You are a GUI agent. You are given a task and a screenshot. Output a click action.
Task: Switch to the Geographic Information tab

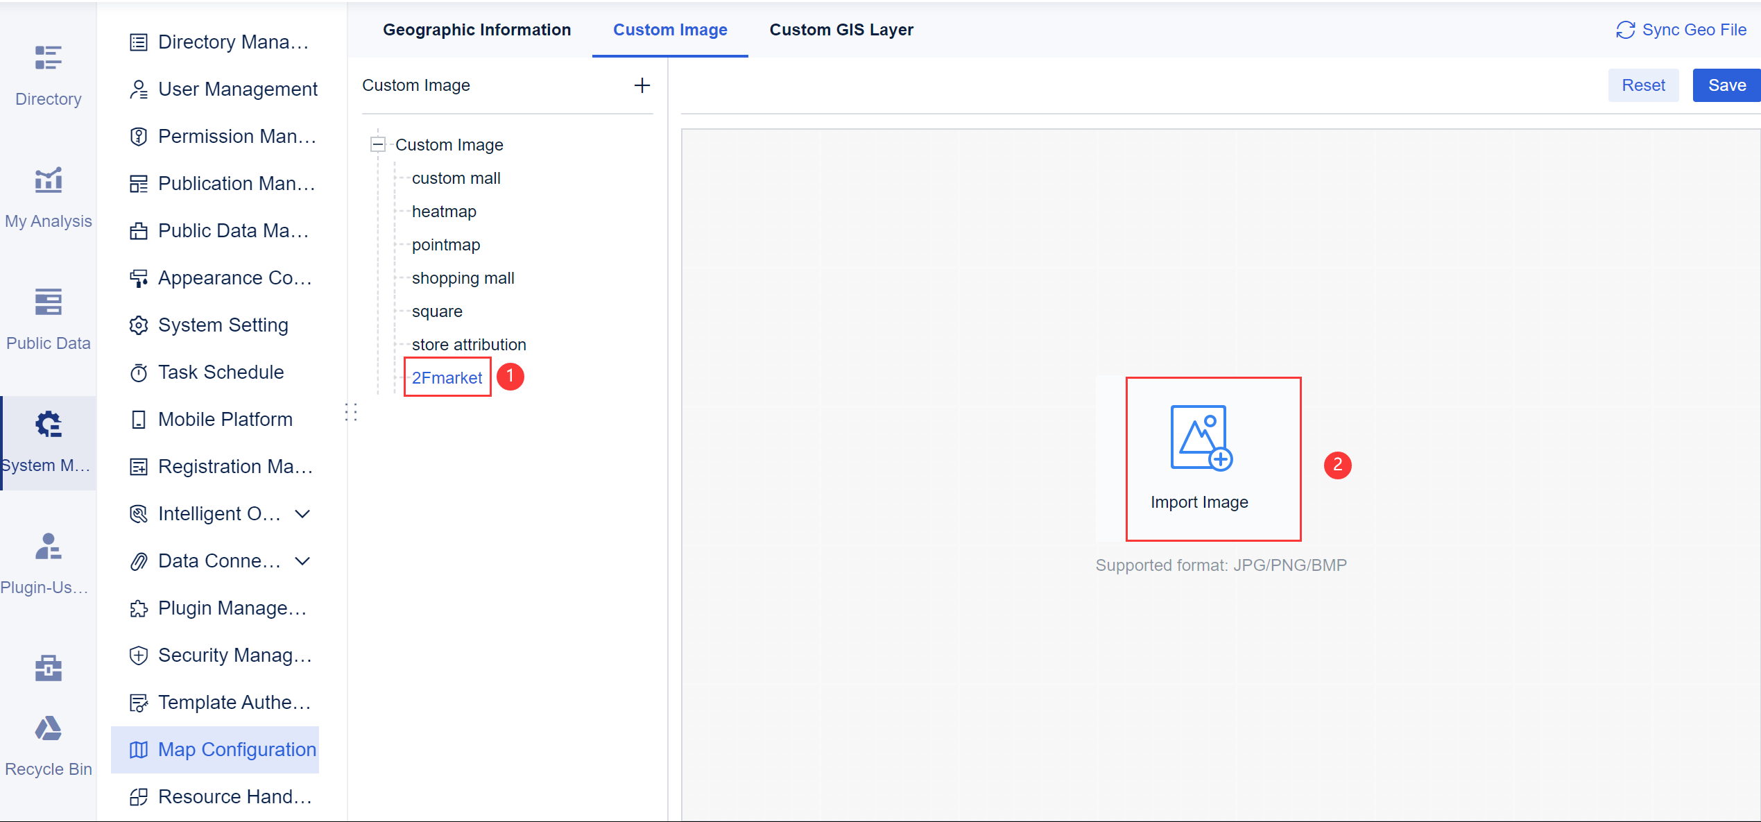point(476,29)
